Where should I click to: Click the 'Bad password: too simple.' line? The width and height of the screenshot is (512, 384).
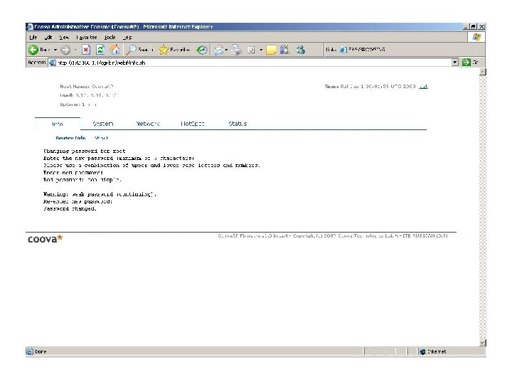click(82, 180)
